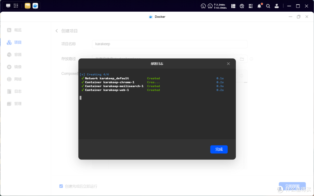Close the 部署日志 dialog

[x=228, y=64]
